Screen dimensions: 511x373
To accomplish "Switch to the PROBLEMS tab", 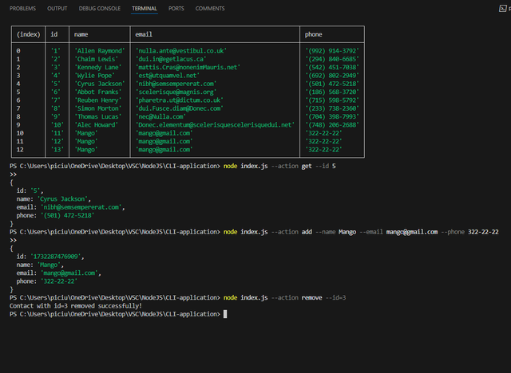I will click(x=22, y=9).
